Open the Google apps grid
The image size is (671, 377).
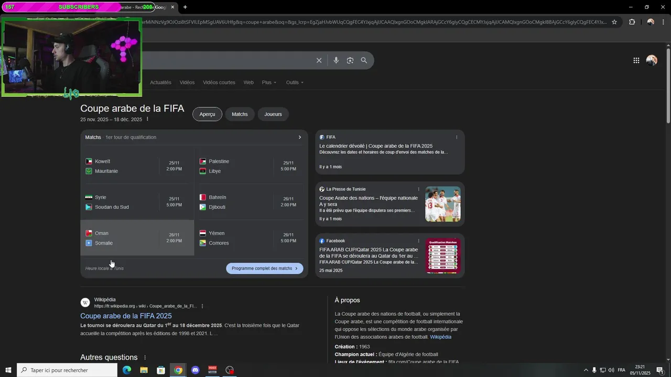(x=636, y=60)
